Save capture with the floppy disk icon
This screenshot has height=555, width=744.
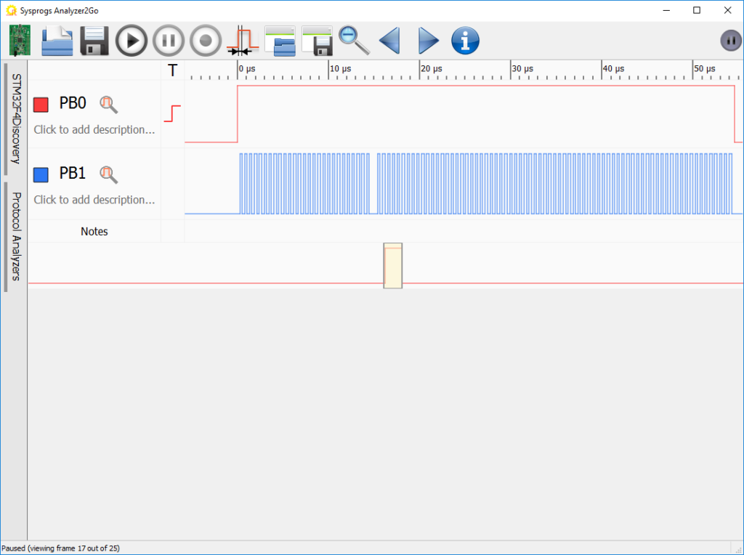[x=94, y=41]
